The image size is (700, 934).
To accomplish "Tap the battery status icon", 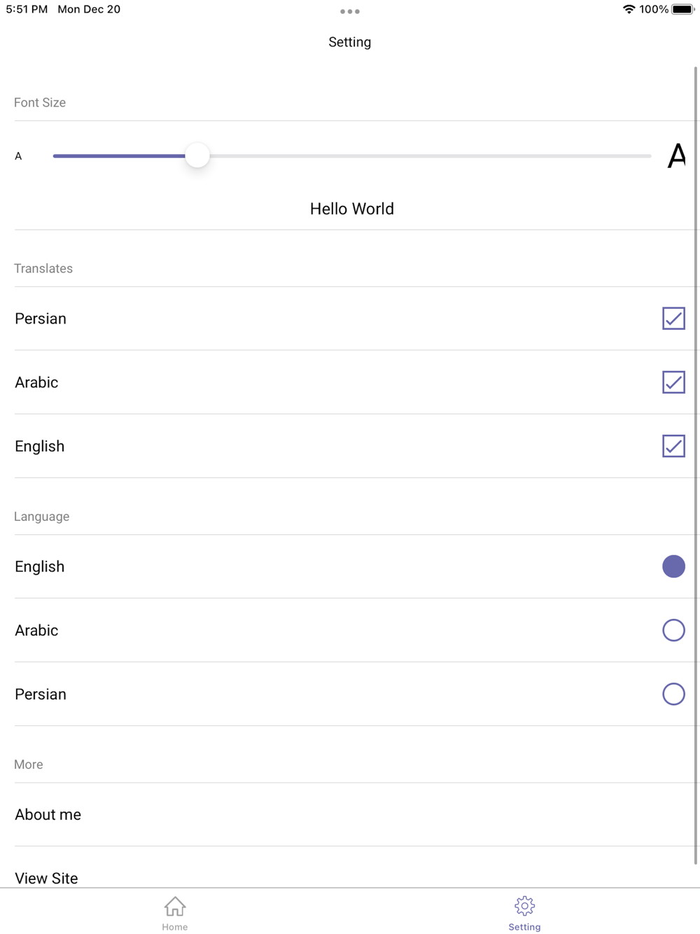I will point(682,9).
